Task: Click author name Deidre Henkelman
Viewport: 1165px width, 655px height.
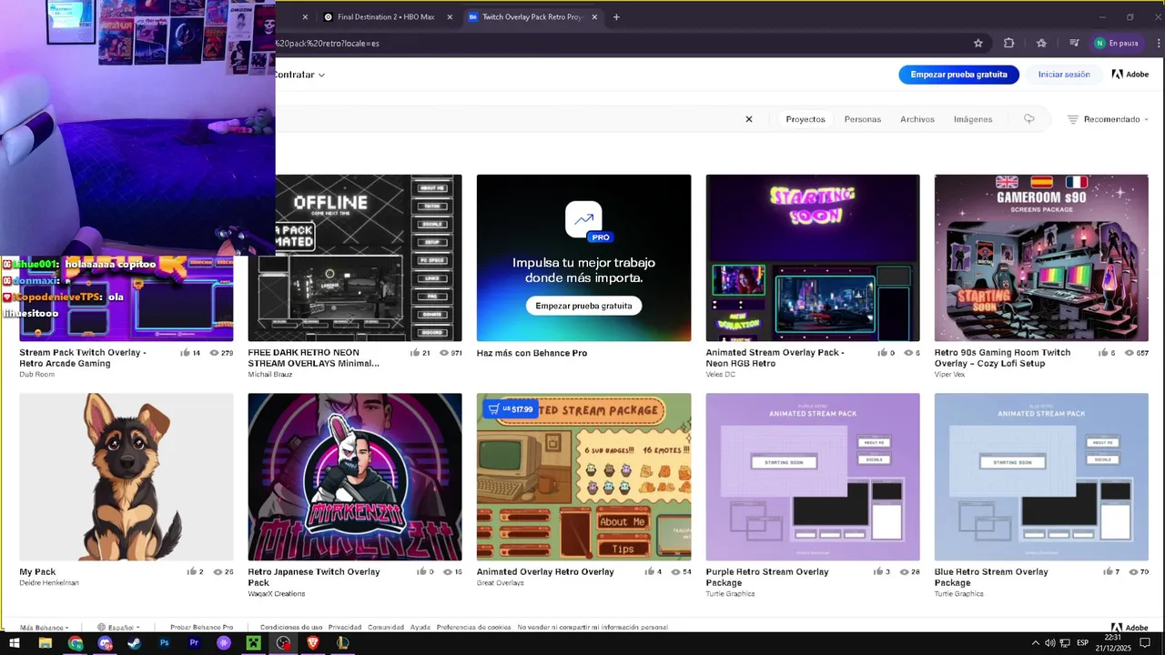Action: 49,583
